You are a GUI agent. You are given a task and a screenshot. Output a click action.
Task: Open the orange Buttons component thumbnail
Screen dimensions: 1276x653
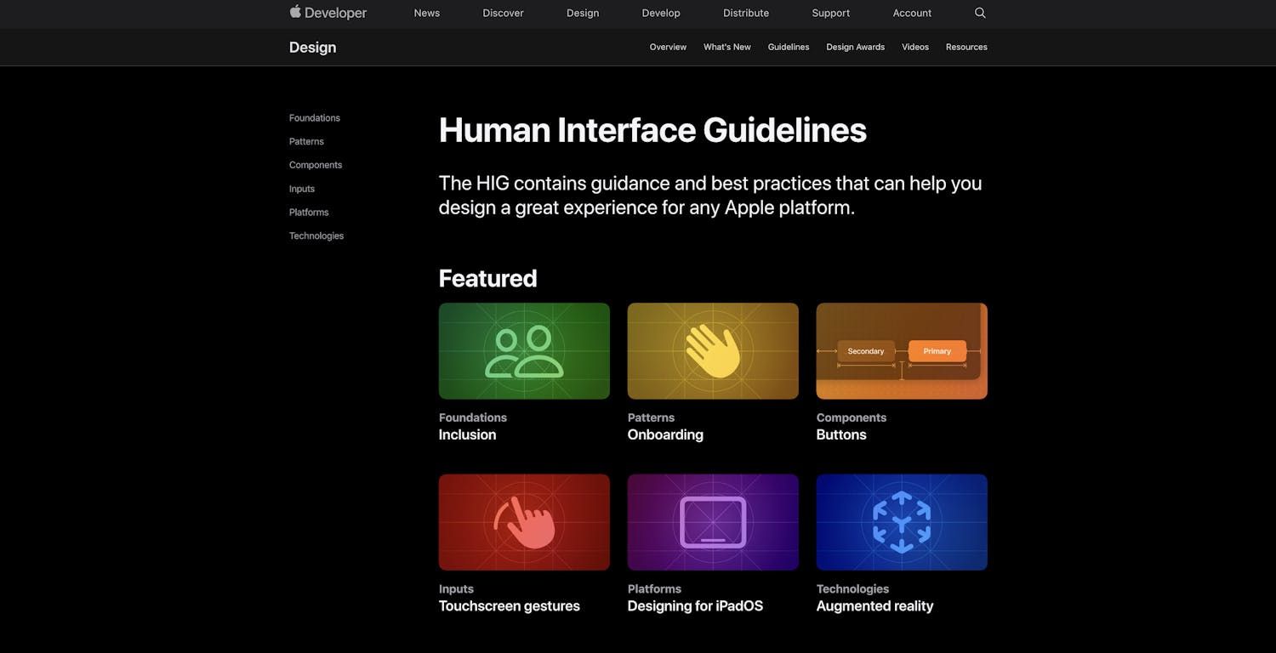coord(902,351)
